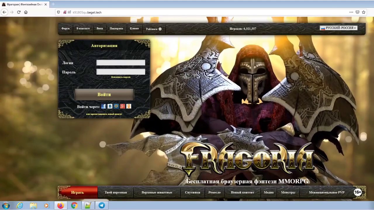Select the Монстры tab
The image size is (374, 210).
tap(288, 192)
